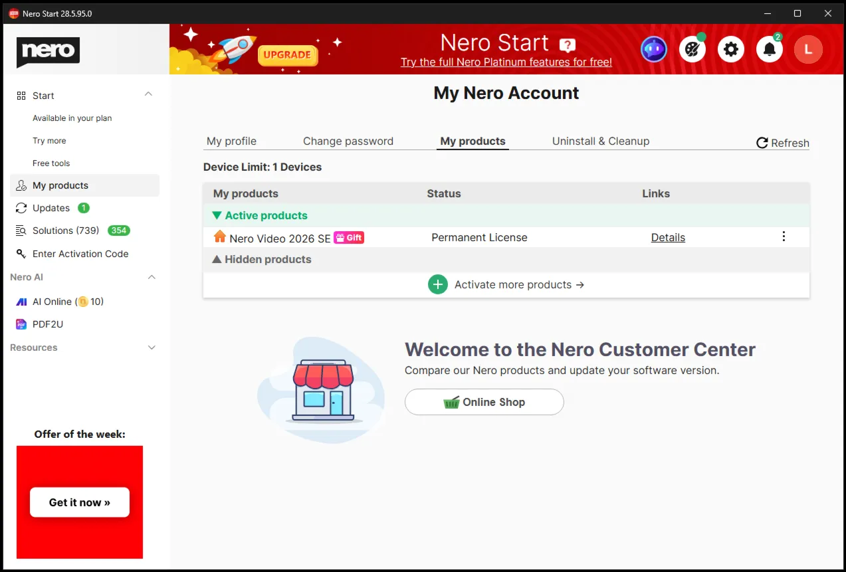Open the three-dot menu for Nero Video

click(x=784, y=237)
